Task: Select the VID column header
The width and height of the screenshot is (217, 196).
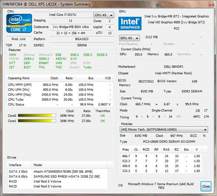Action: coord(104,78)
